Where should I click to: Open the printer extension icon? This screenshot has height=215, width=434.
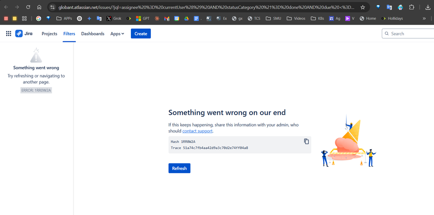(x=400, y=7)
